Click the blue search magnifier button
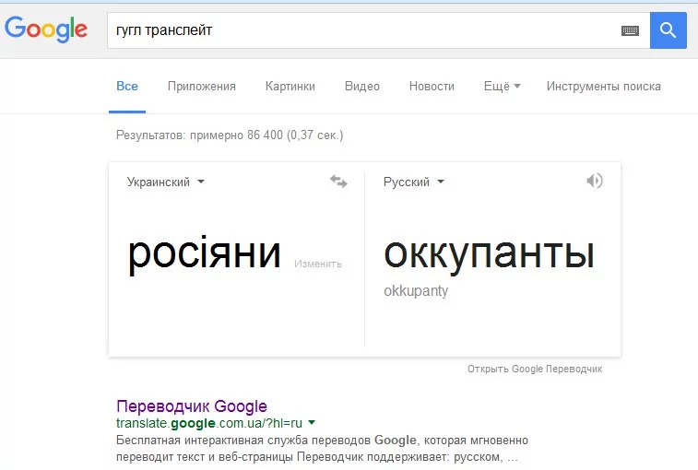The width and height of the screenshot is (698, 470). pyautogui.click(x=668, y=30)
